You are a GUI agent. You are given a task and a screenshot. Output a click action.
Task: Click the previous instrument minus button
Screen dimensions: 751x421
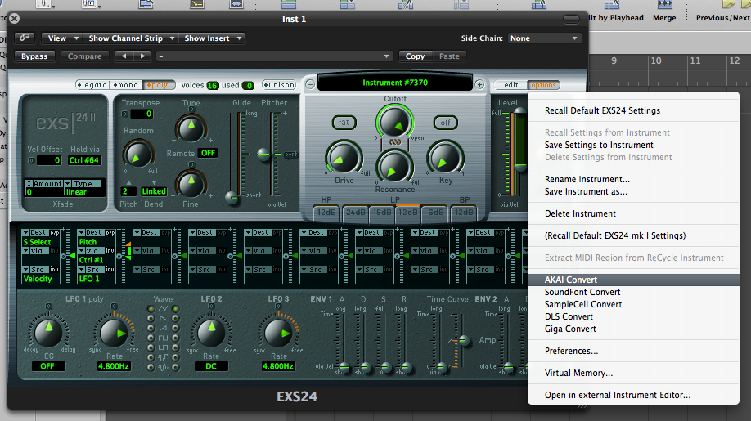(310, 84)
